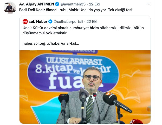Visit the @avantmen33 handle
This screenshot has width=162, height=125.
pos(73,4)
